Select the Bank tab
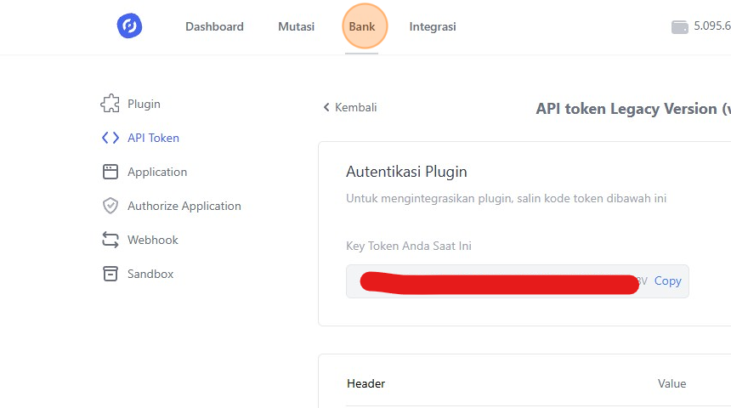The width and height of the screenshot is (731, 408). pos(362,26)
